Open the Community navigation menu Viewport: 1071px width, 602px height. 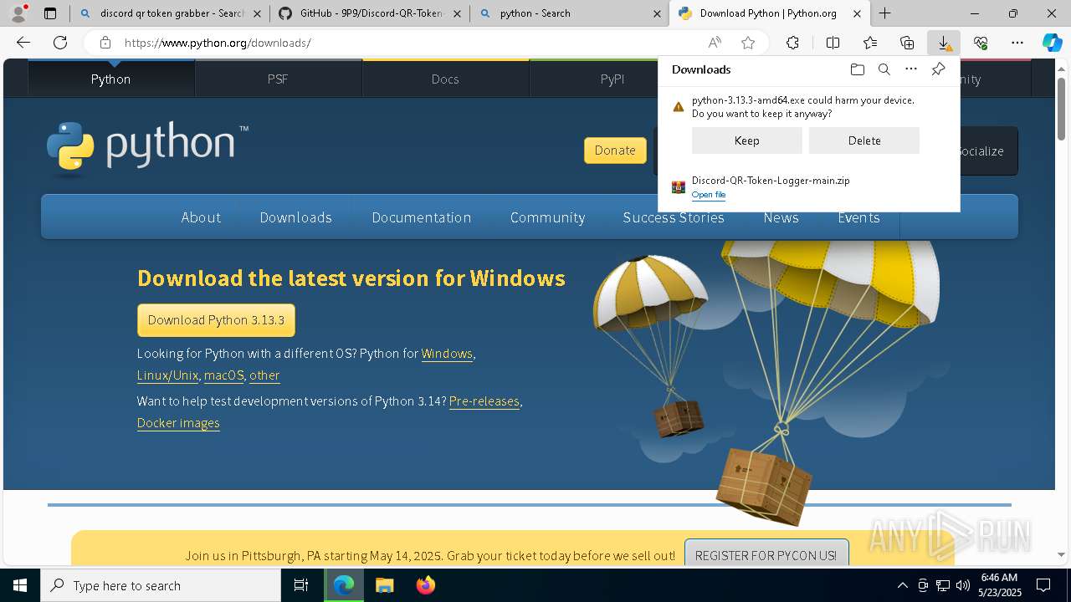click(547, 217)
